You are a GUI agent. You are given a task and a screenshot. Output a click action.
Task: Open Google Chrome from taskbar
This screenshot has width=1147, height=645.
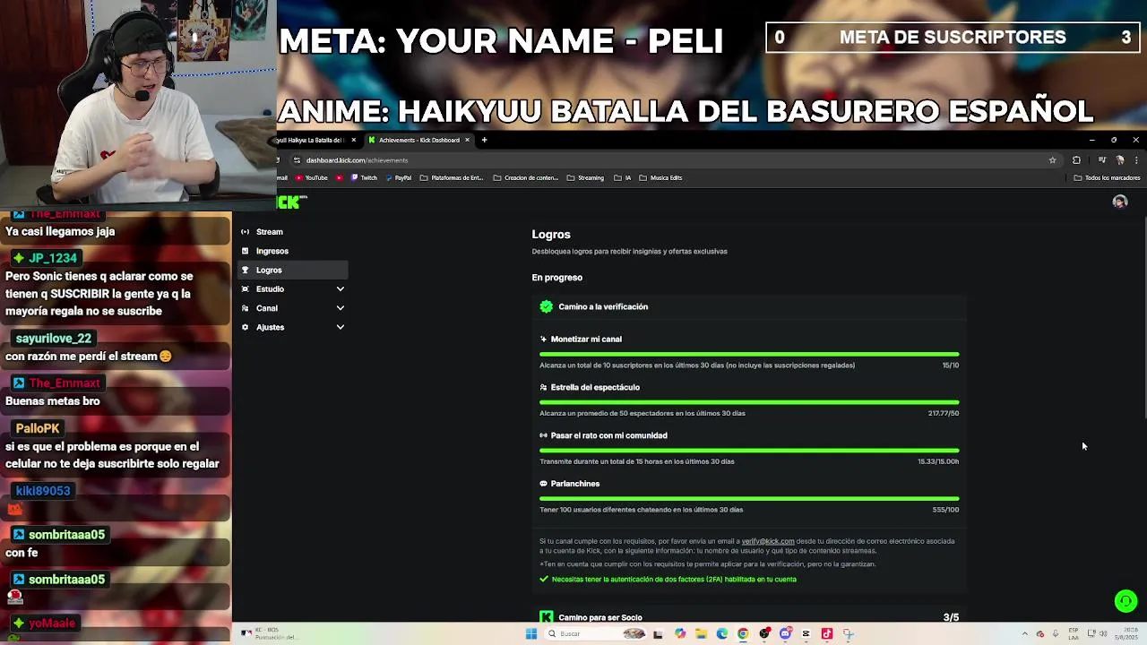743,633
